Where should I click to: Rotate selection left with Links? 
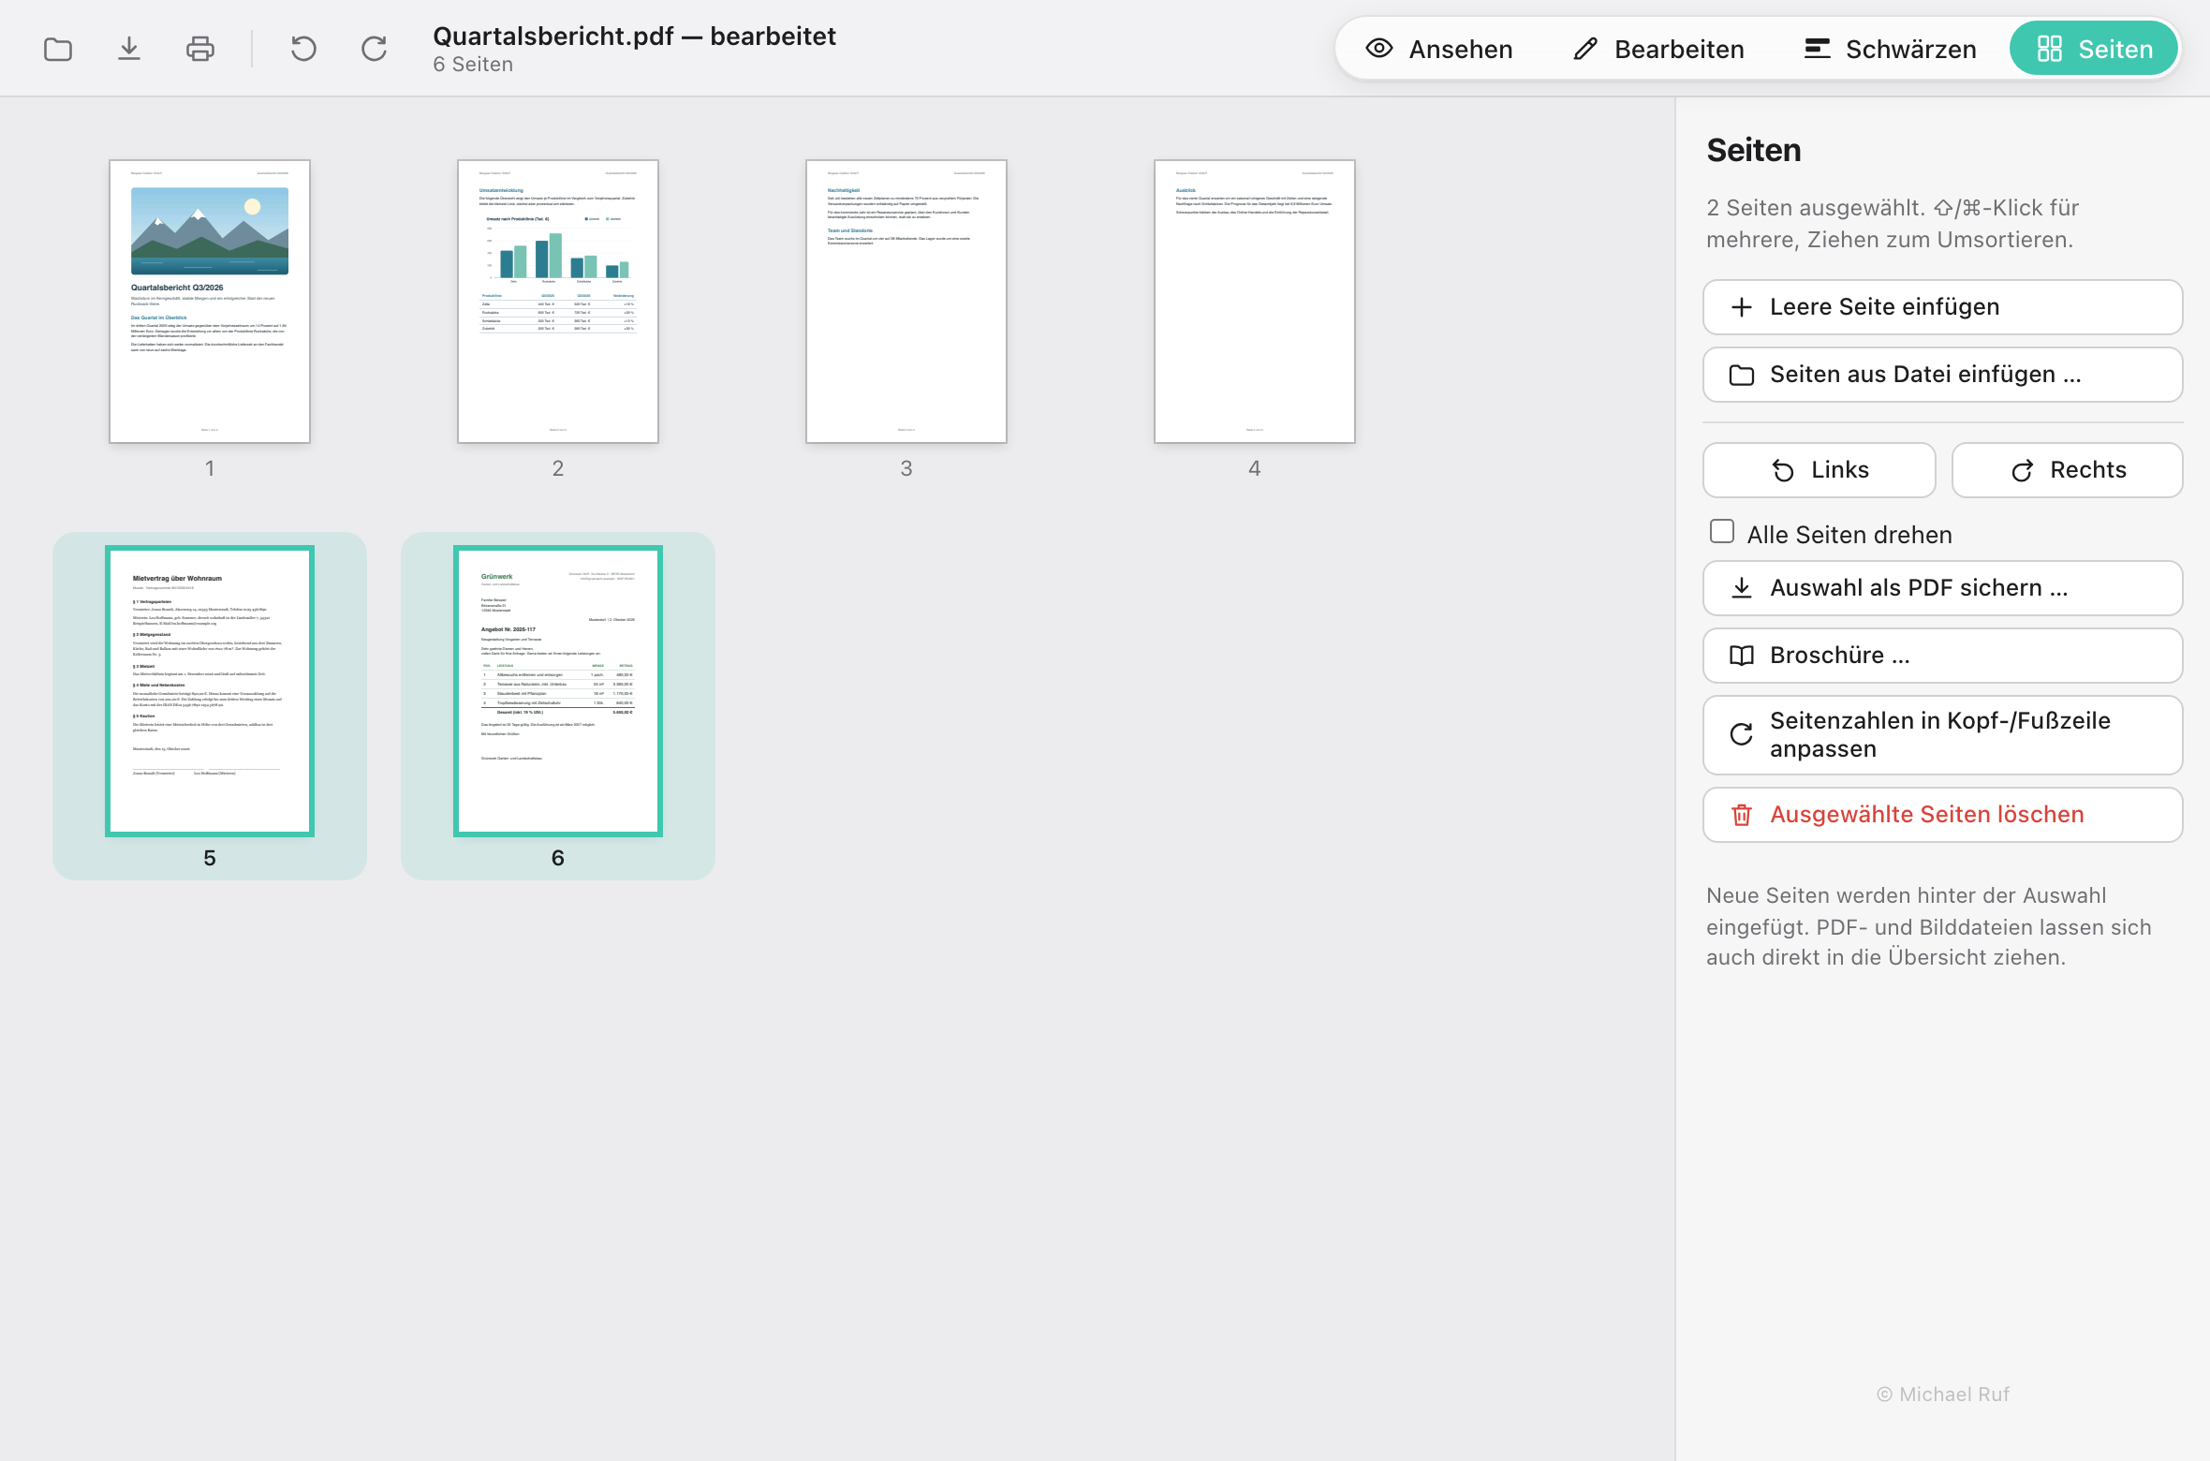tap(1819, 470)
